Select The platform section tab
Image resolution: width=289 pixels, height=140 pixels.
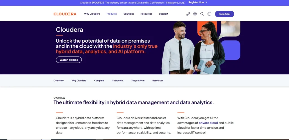pyautogui.click(x=138, y=80)
